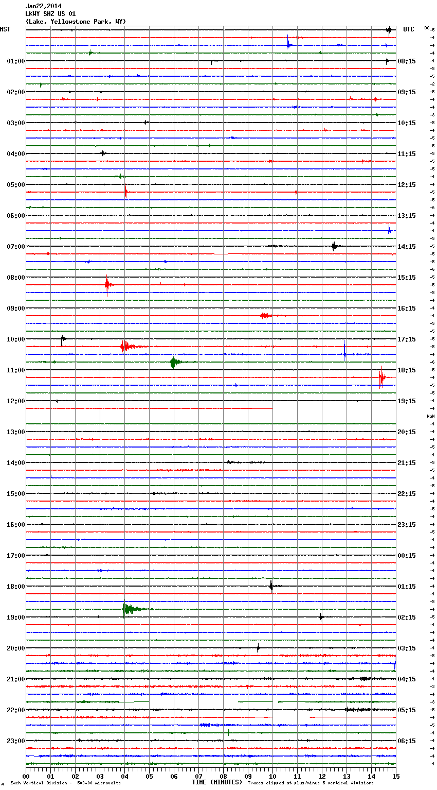Click the date label "Jan22,2014"
Screen dimensions: 437x790
pyautogui.click(x=43, y=6)
